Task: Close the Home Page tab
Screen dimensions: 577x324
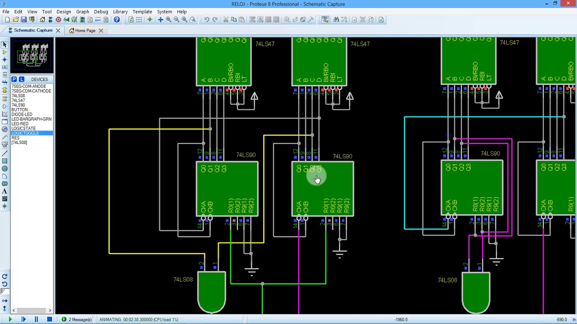Action: (101, 31)
